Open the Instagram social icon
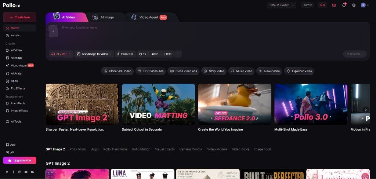This screenshot has height=179, width=376. click(x=20, y=172)
